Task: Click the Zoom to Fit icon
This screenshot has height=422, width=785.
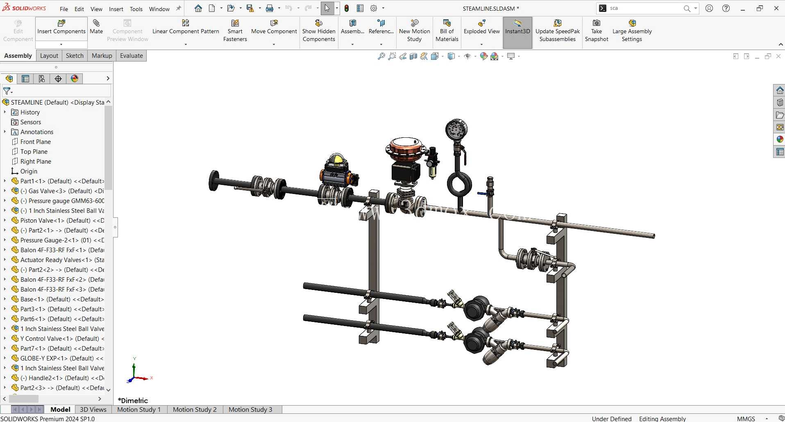Action: (381, 56)
